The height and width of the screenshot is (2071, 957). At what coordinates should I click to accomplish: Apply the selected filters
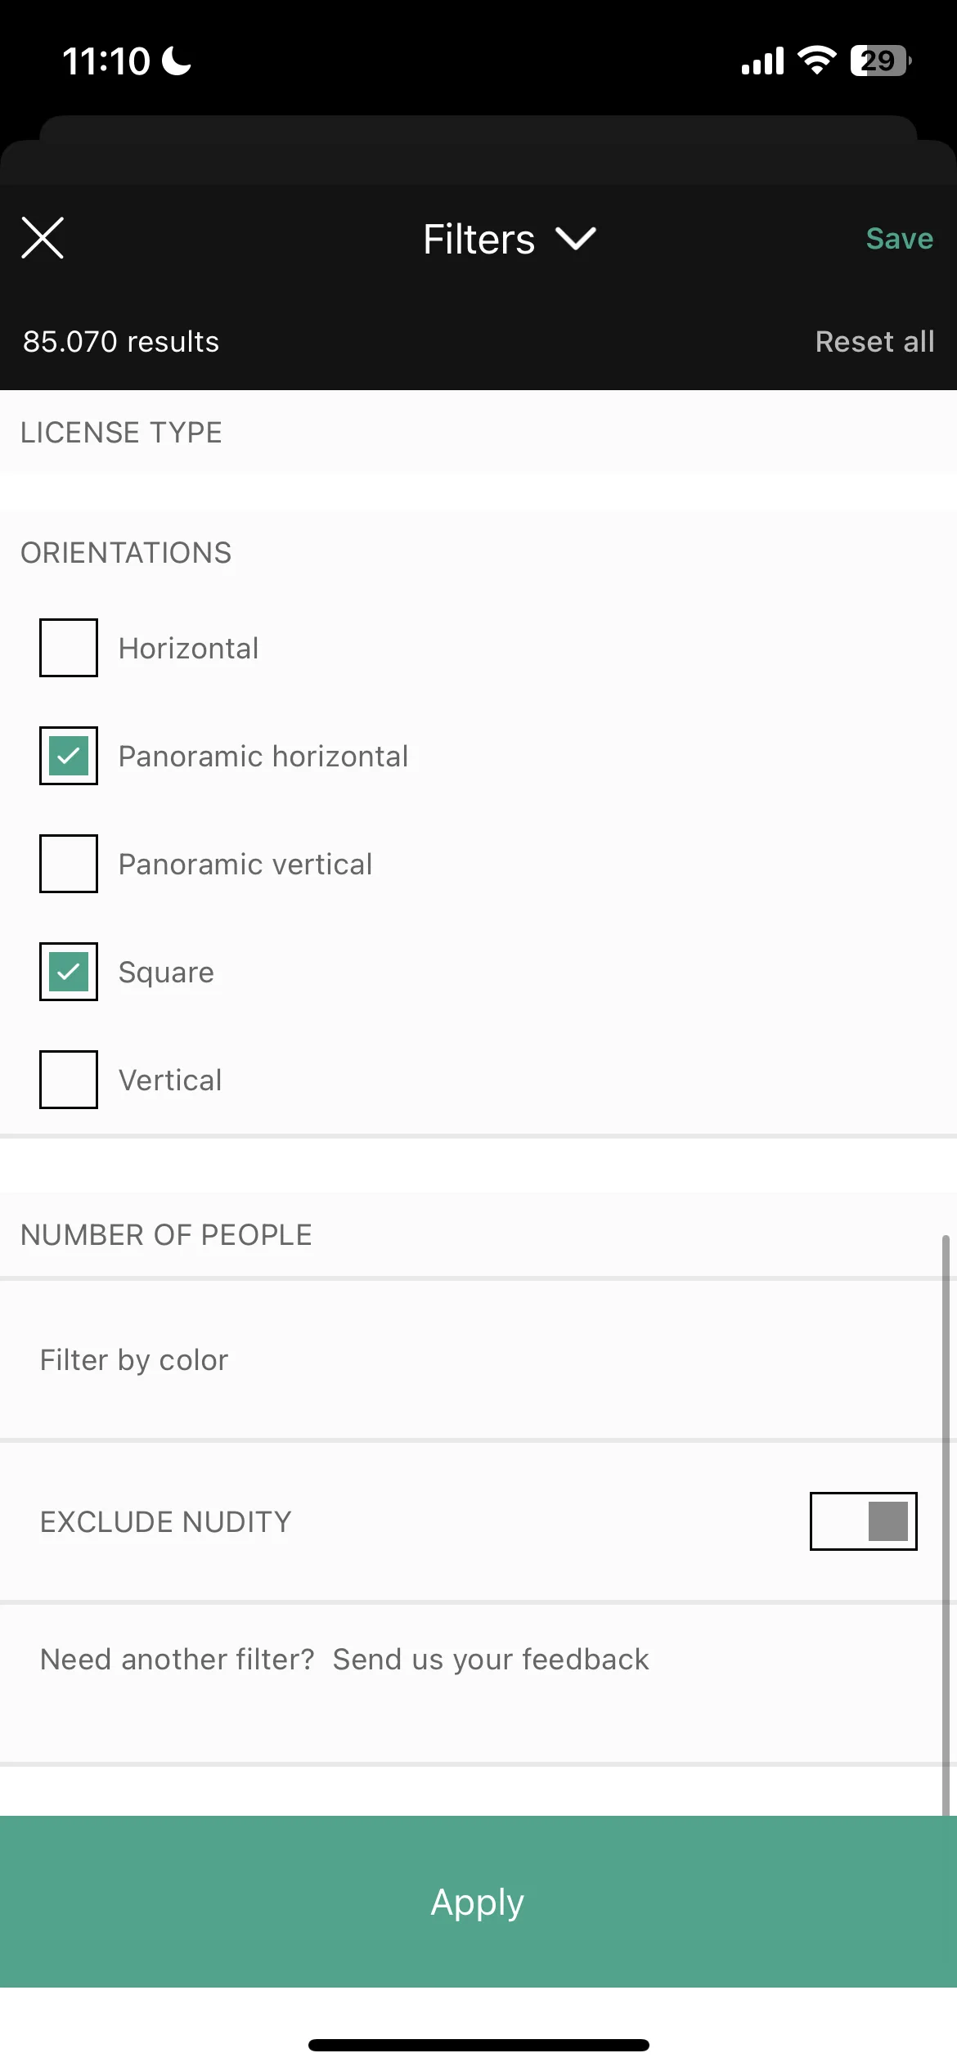click(478, 1902)
